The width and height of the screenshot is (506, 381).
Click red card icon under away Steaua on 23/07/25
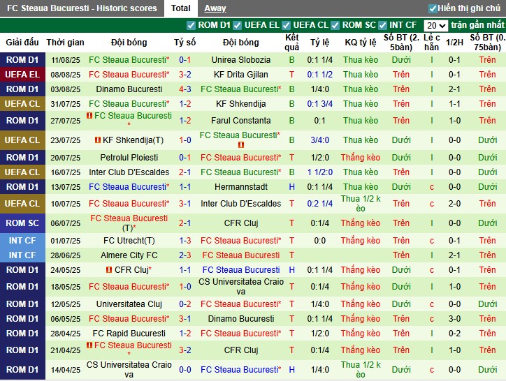(x=240, y=145)
